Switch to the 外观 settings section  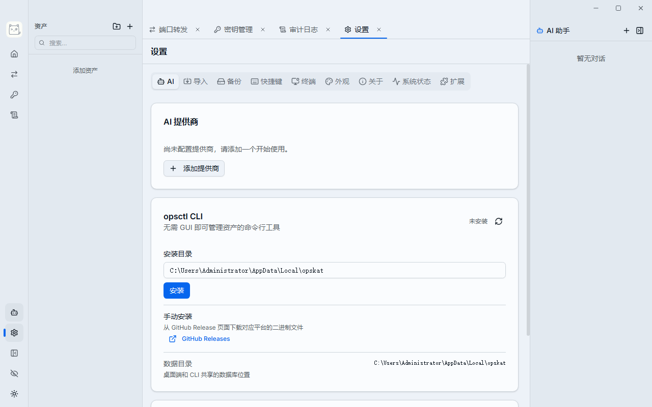337,81
